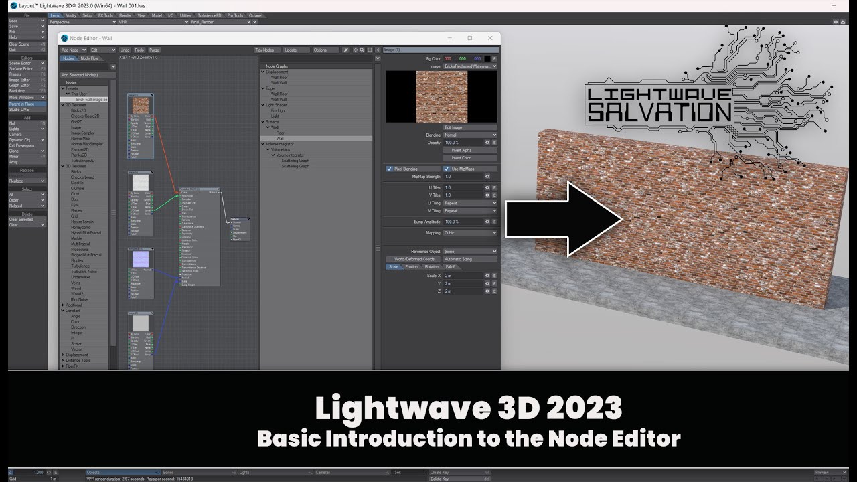
Task: Click the envelope E button beside Scale Z
Action: tap(495, 291)
